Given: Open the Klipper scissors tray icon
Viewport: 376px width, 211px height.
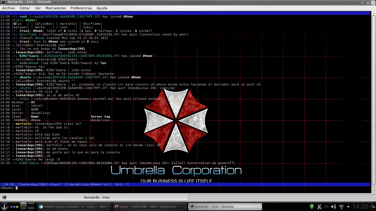Looking at the screenshot, I should click(319, 207).
